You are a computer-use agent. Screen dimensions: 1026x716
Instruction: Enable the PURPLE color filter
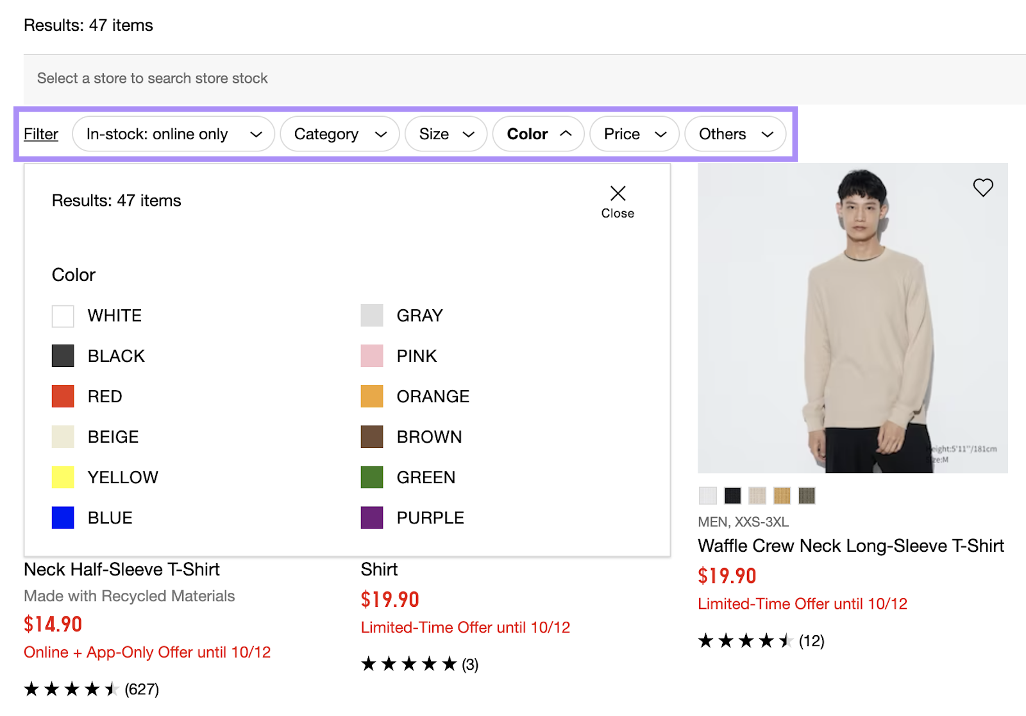coord(371,517)
